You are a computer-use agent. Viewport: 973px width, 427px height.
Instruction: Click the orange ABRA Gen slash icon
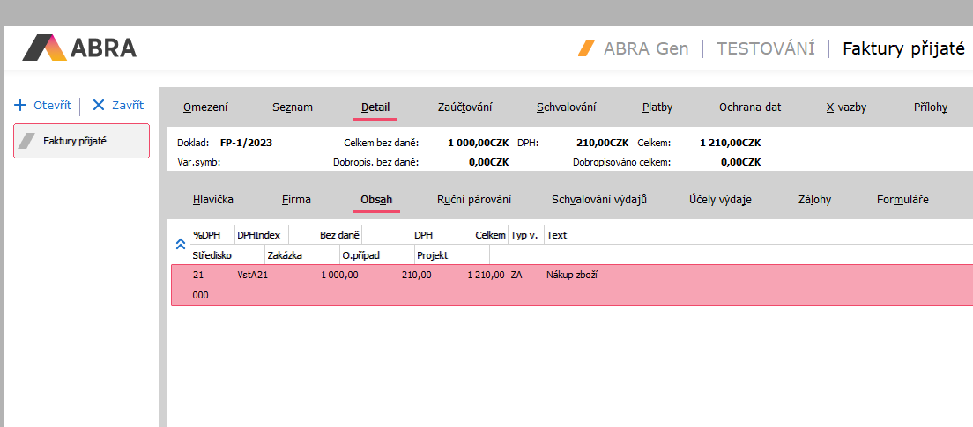pos(586,48)
